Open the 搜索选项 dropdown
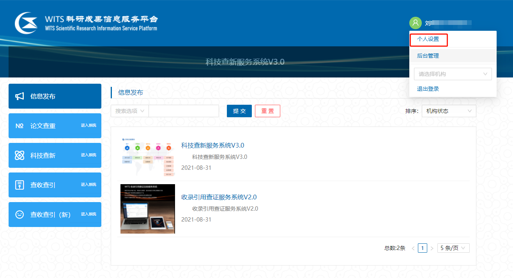The width and height of the screenshot is (513, 278). point(130,111)
